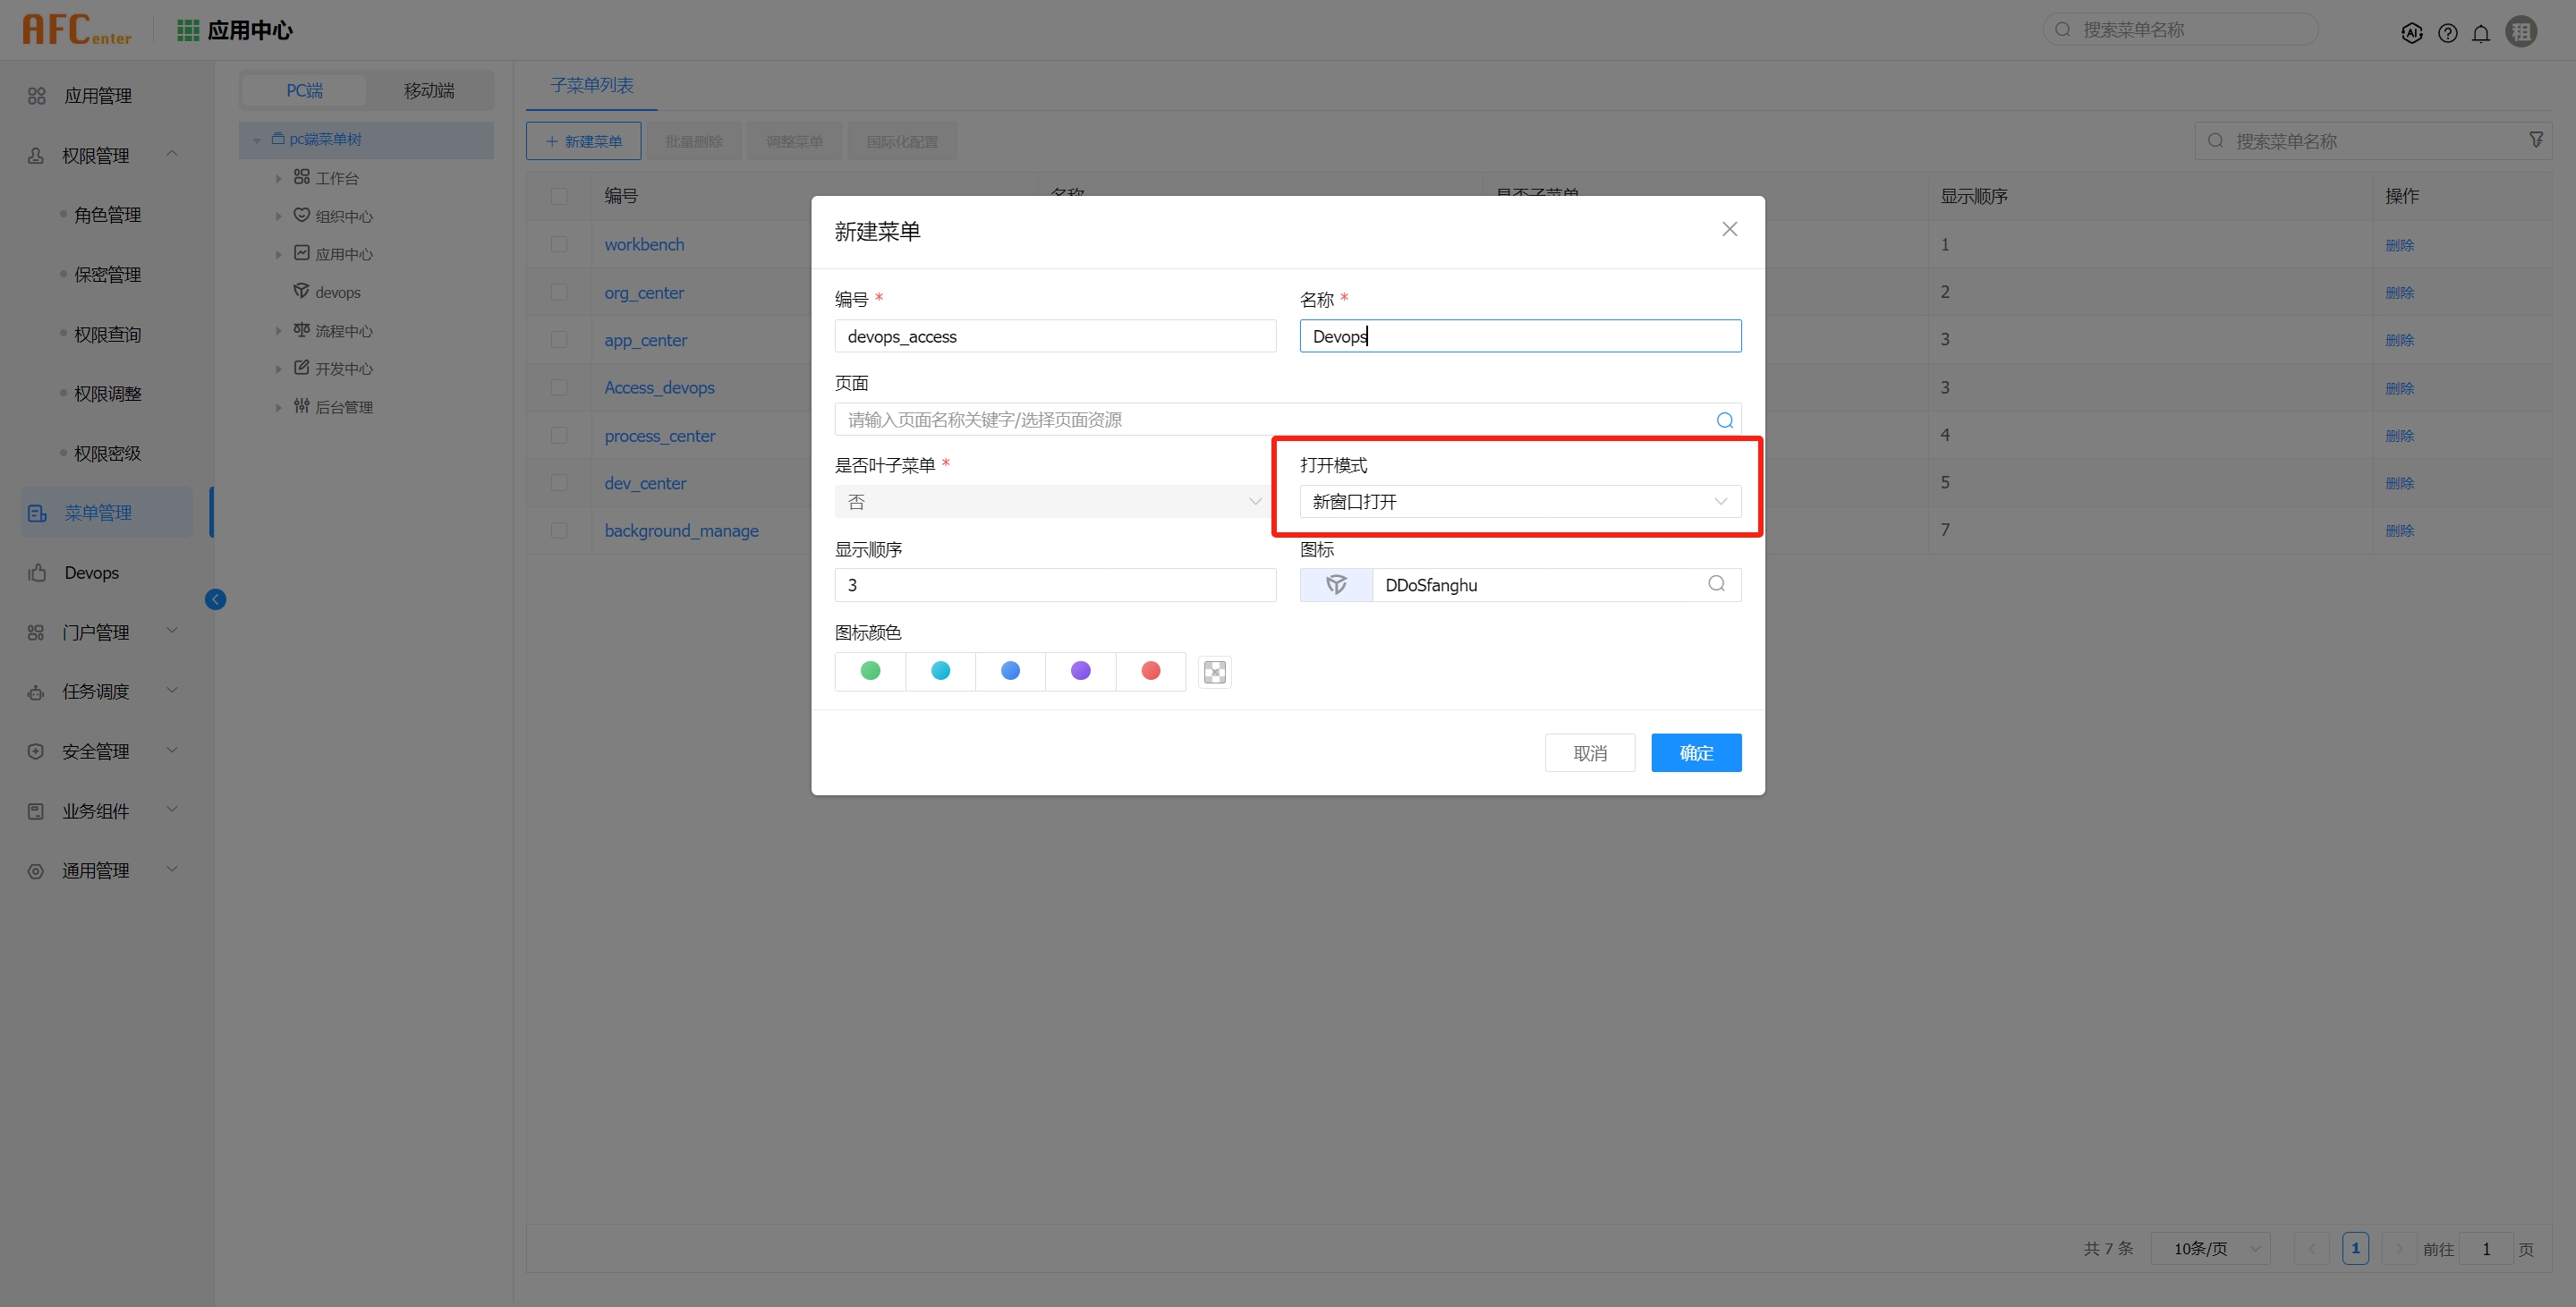Tick the checkbox for workbench row

559,245
